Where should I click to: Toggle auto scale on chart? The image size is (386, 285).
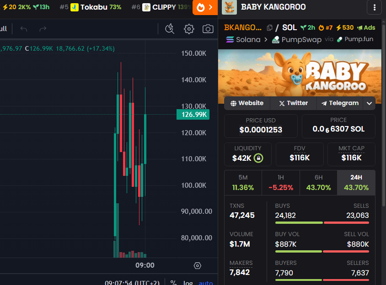[206, 283]
